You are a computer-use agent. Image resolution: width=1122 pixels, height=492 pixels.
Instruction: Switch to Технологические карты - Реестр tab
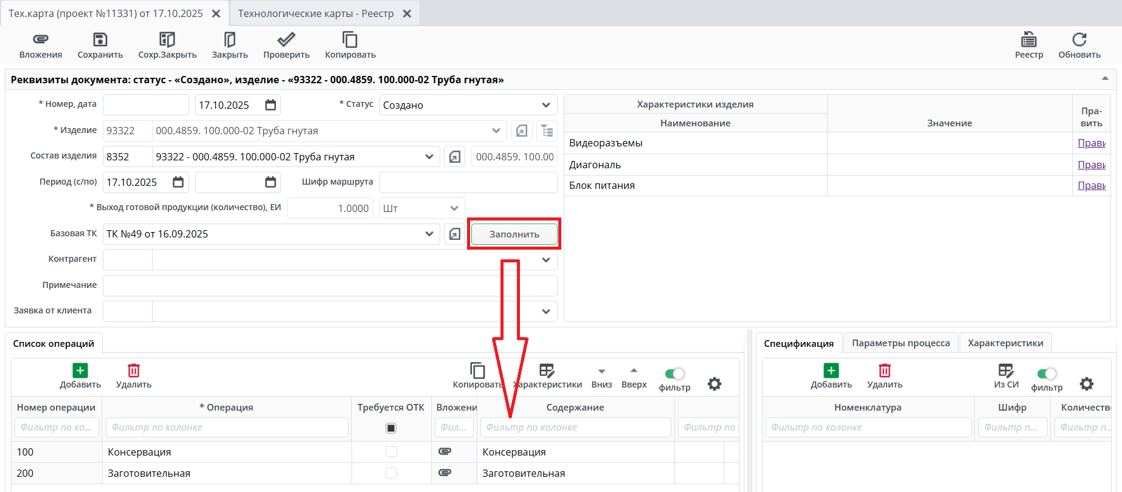[x=316, y=13]
